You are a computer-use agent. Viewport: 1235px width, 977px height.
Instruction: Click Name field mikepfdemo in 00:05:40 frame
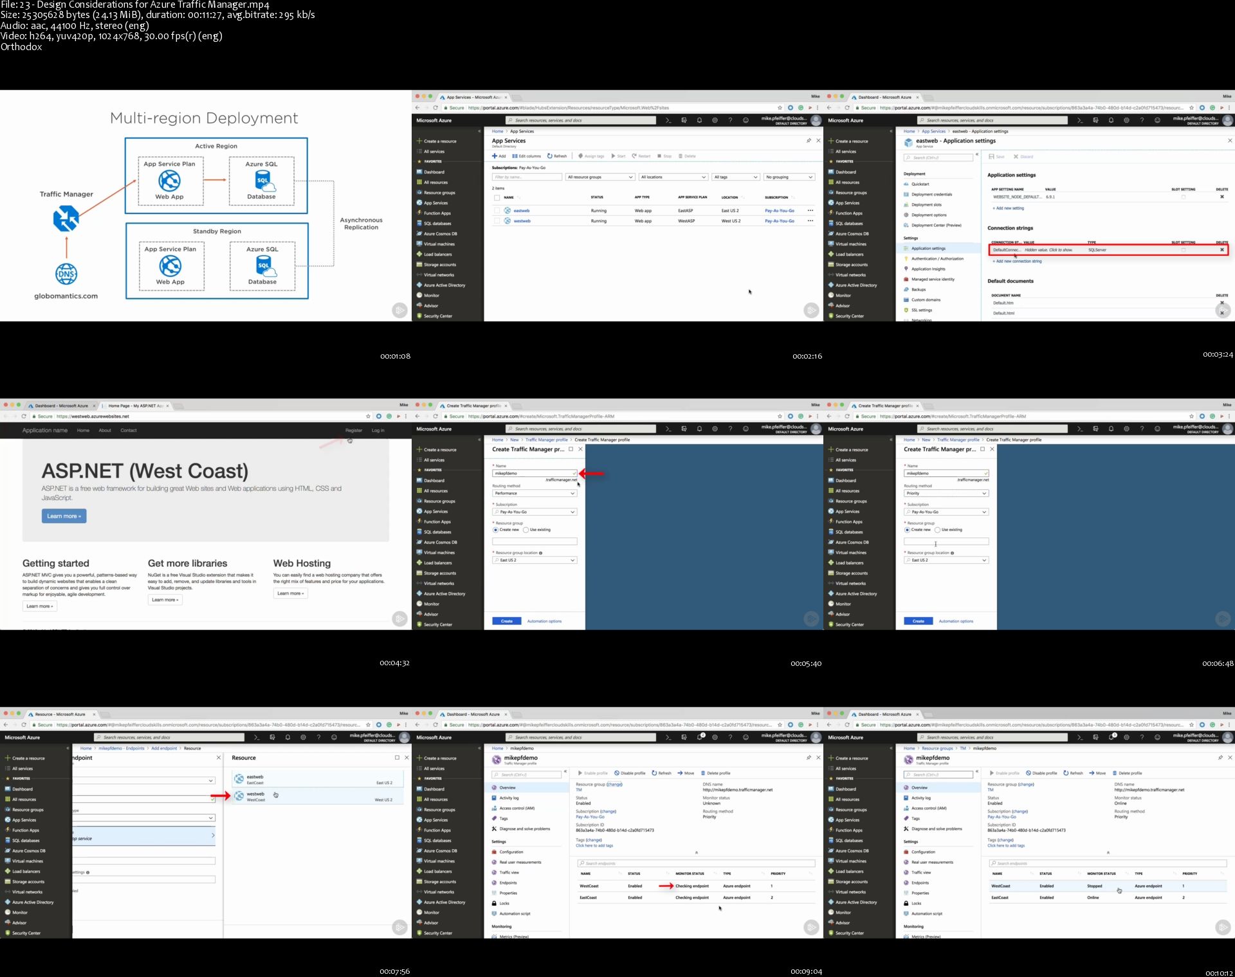(535, 474)
